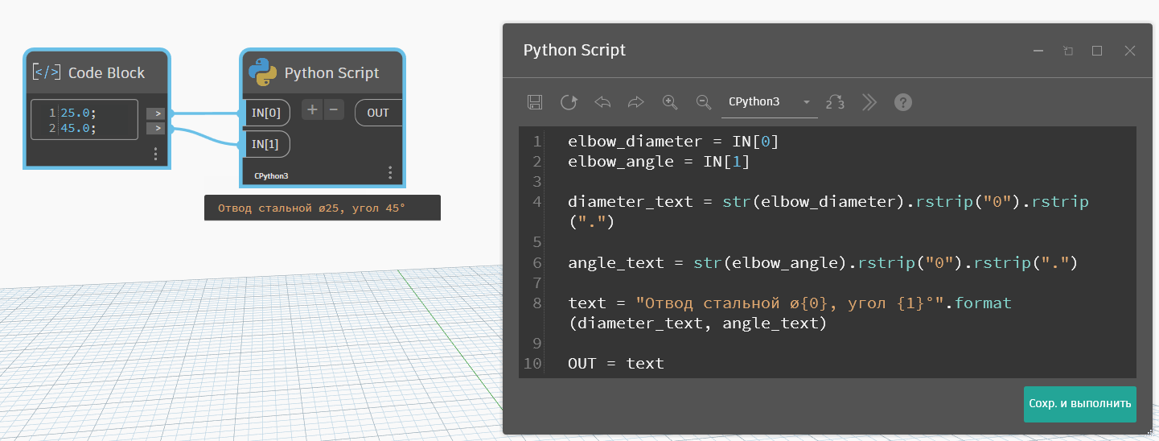Undo the last edit in the Python editor

tap(602, 102)
